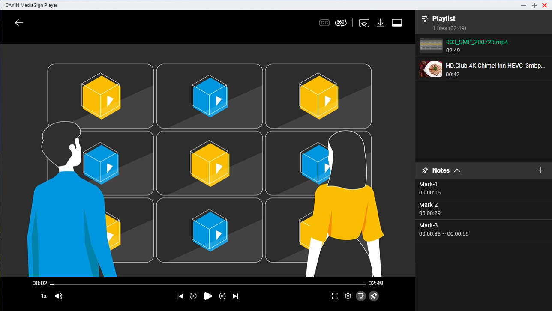Viewport: 552px width, 311px height.
Task: Open the 1x playback speed selector
Action: (43, 296)
